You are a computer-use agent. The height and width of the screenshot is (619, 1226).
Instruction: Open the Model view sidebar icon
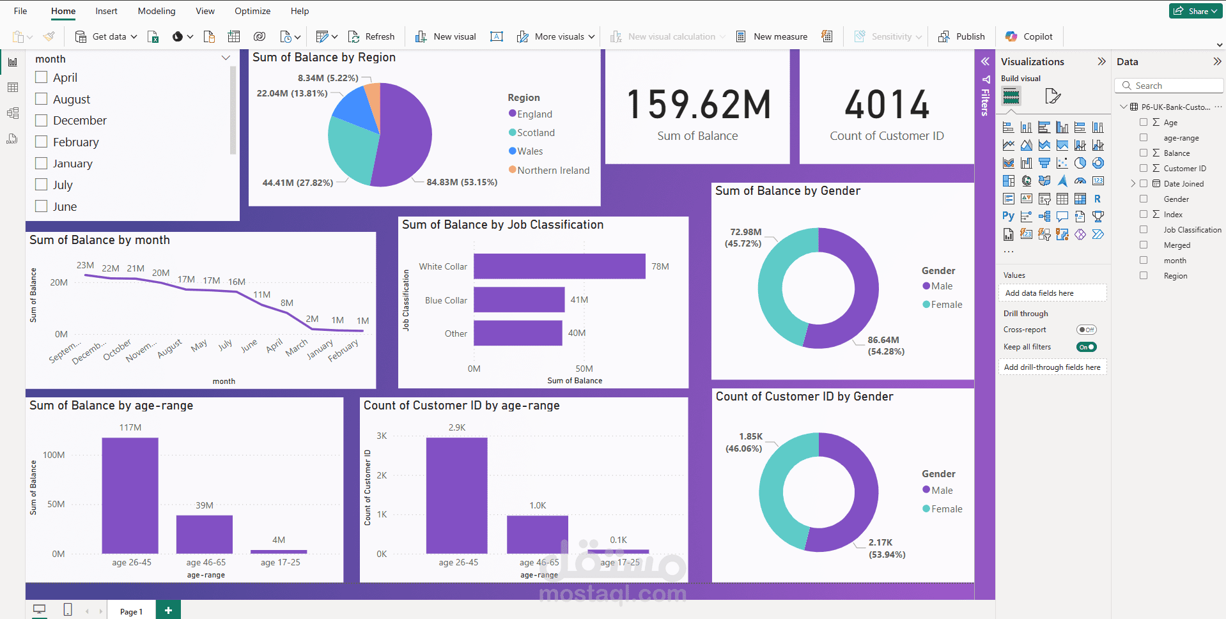[x=13, y=113]
